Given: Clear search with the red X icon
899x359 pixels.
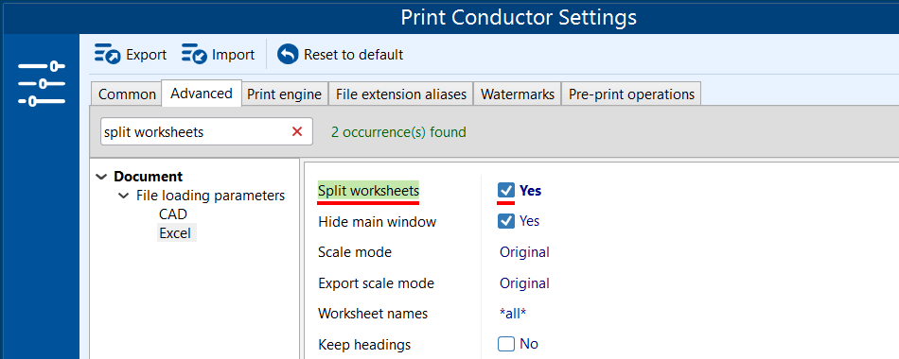Looking at the screenshot, I should [297, 131].
